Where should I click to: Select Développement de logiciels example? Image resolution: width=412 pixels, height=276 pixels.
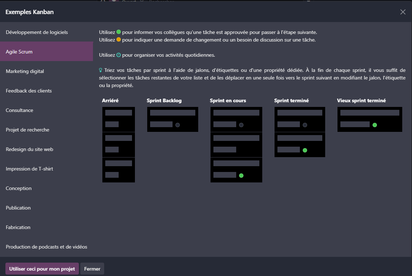point(37,32)
